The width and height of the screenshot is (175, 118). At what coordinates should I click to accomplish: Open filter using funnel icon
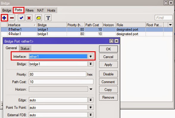pyautogui.click(x=48, y=18)
